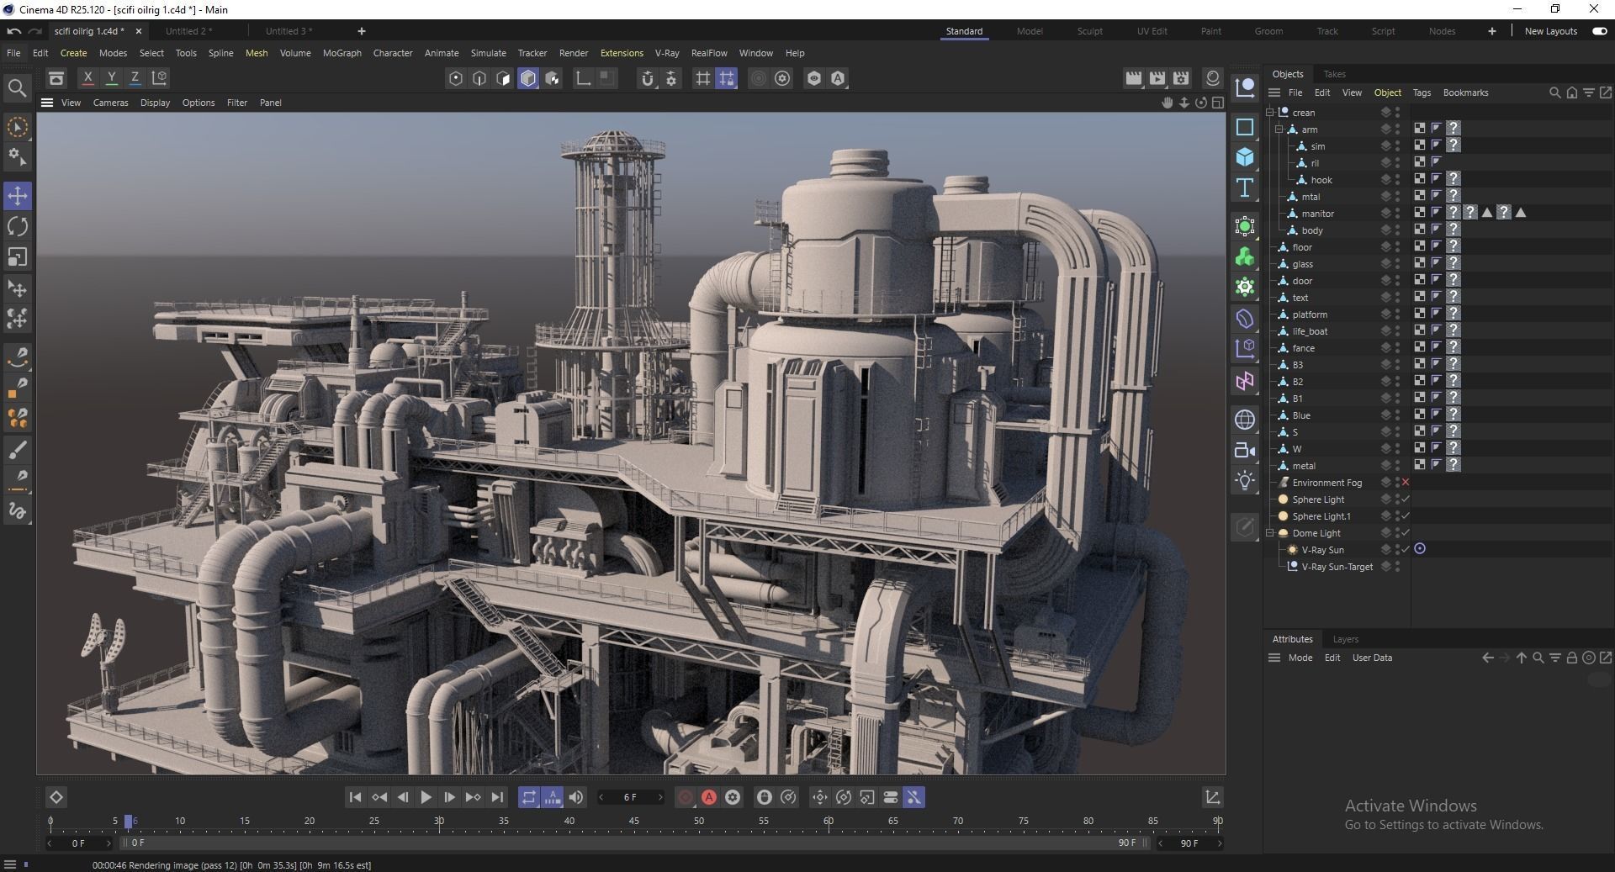Select the Rotate tool

point(18,226)
